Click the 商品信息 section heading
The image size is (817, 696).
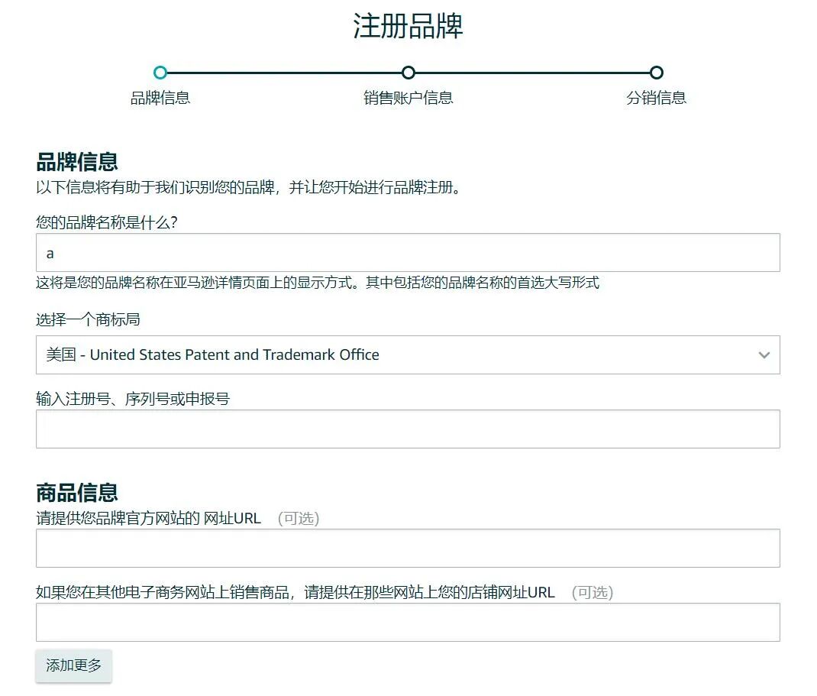[x=76, y=493]
